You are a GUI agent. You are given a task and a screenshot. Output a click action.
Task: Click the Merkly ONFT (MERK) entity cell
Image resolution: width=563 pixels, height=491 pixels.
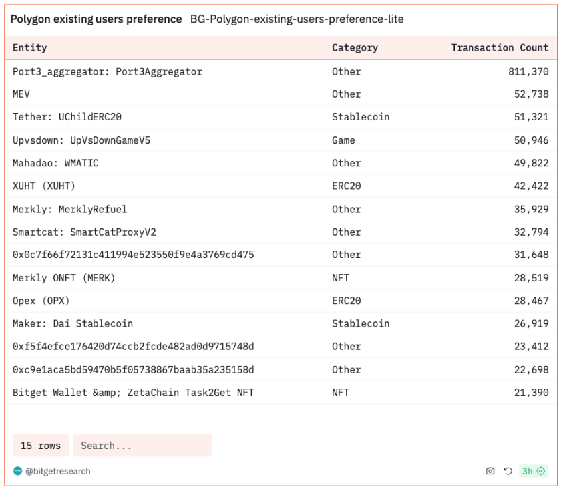click(64, 278)
